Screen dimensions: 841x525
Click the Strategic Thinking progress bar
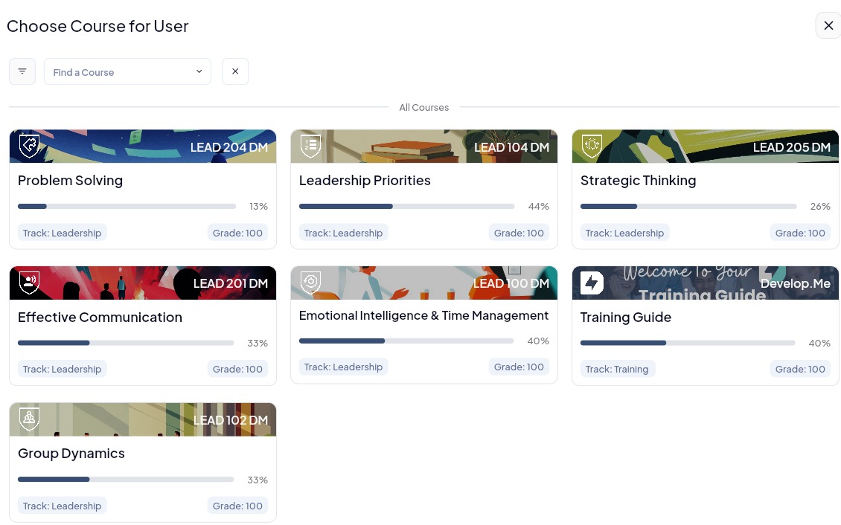click(x=688, y=206)
